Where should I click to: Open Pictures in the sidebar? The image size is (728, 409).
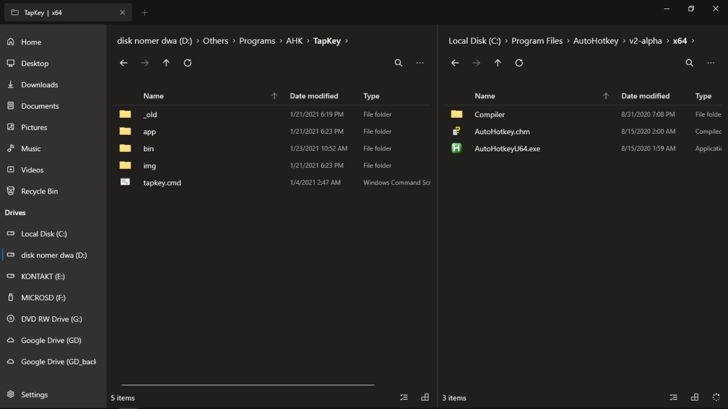[53, 127]
